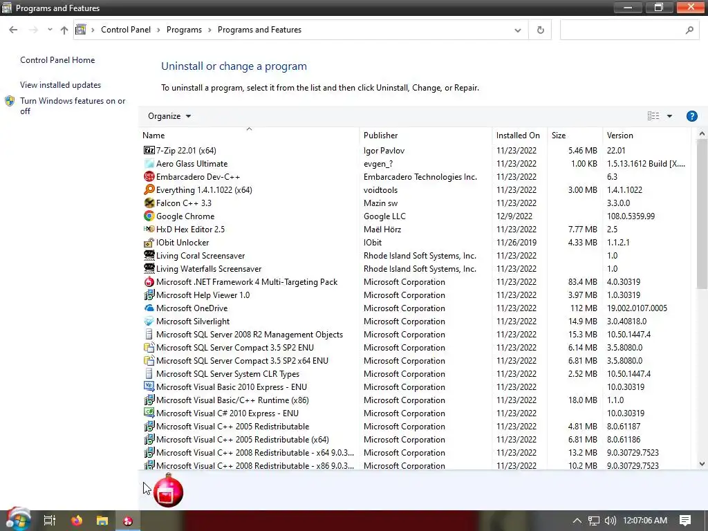Click the Microsoft Help Viewer icon
This screenshot has height=531, width=708.
click(149, 295)
